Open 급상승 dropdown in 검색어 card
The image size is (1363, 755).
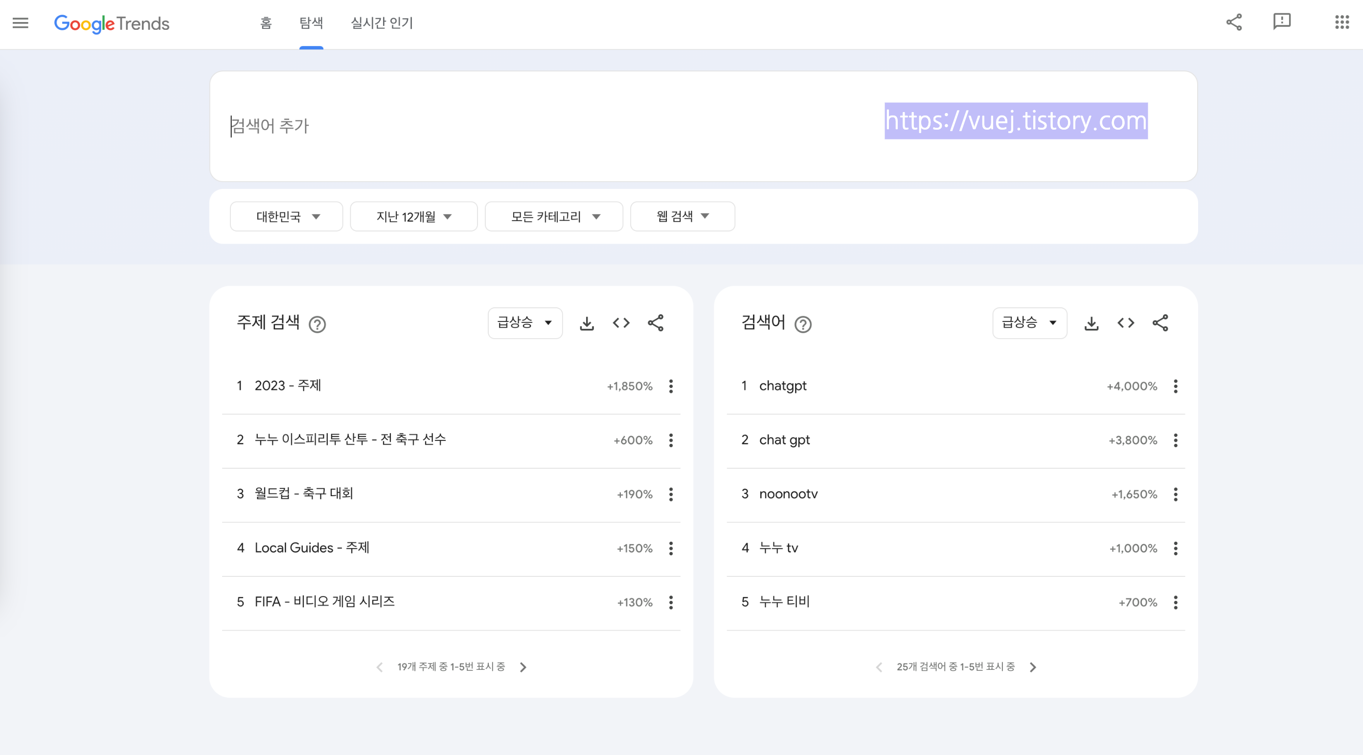[1029, 323]
